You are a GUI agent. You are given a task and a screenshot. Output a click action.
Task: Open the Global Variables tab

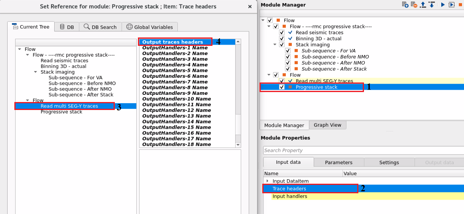tap(149, 27)
